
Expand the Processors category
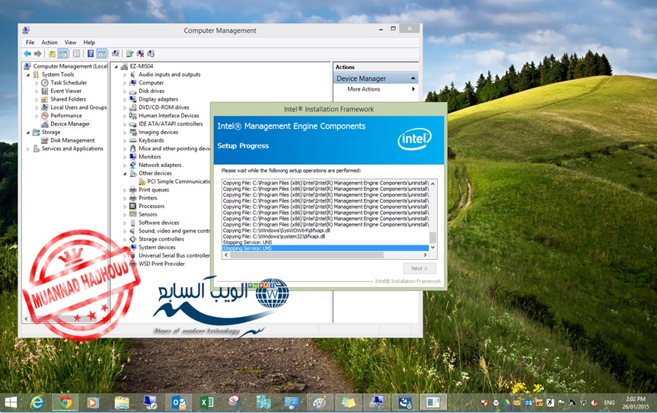(125, 206)
